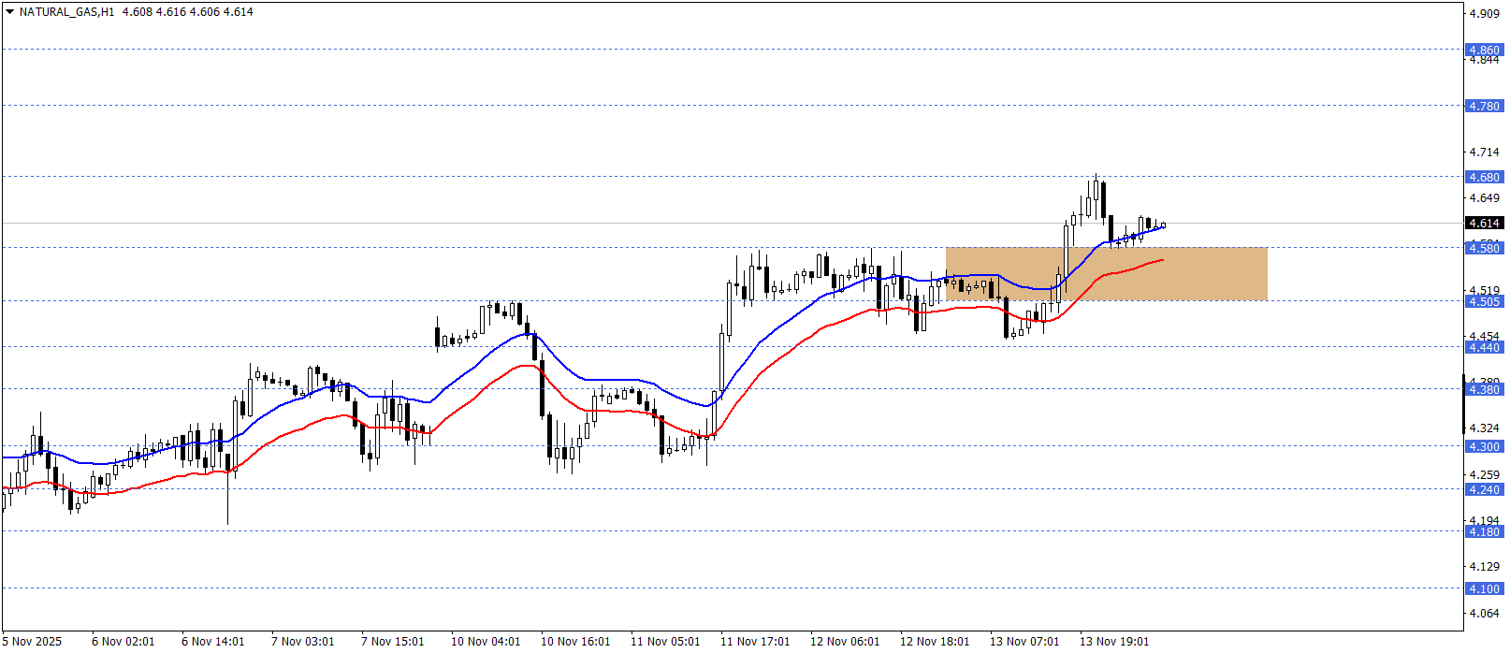Select the 4.780 horizontal level label

tap(1484, 106)
